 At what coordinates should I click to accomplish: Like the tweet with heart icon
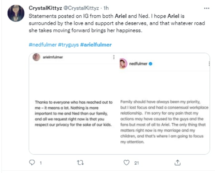[127, 163]
